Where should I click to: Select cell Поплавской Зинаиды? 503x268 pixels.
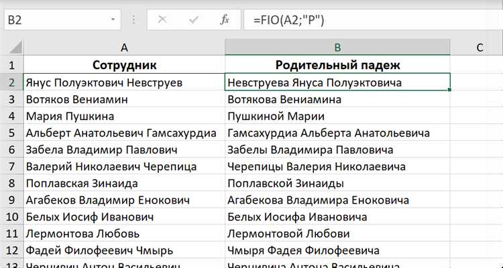point(337,183)
